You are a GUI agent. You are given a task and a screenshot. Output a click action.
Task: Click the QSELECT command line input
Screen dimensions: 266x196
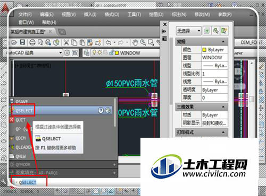click(x=28, y=182)
